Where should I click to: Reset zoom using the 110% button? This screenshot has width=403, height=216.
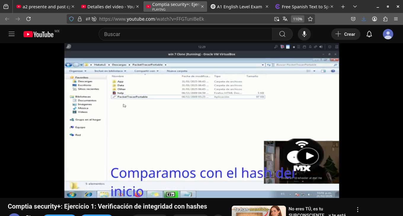click(x=298, y=19)
